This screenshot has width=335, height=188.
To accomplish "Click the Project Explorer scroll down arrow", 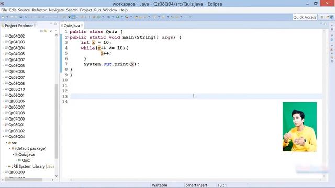I will pyautogui.click(x=57, y=176).
